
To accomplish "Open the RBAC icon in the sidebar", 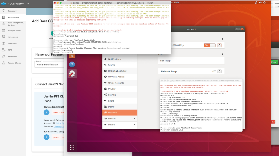I will (x=4, y=50).
